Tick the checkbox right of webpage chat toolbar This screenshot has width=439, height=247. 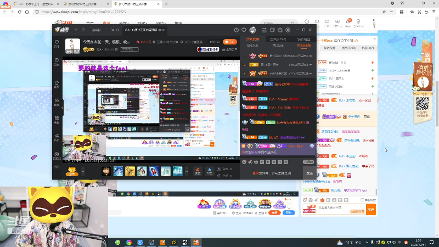362,200
